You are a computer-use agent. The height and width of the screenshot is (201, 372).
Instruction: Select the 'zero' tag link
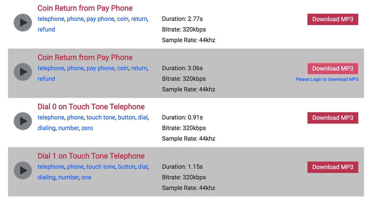pyautogui.click(x=87, y=128)
